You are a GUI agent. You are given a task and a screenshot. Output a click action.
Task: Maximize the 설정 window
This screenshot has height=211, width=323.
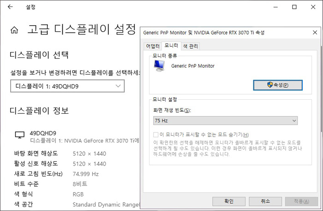pyautogui.click(x=294, y=7)
